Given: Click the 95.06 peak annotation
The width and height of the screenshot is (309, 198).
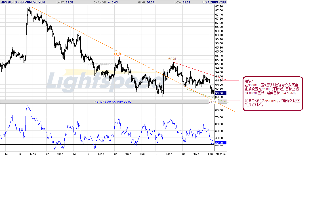Looking at the screenshot, I should (172, 59).
